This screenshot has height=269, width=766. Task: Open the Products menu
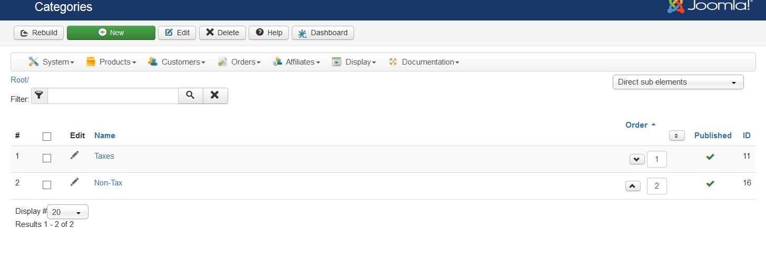[x=111, y=62]
